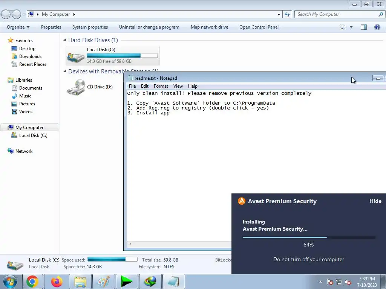Viewport: 386px width, 289px height.
Task: Click the Explorer Help question mark icon
Action: pyautogui.click(x=377, y=27)
